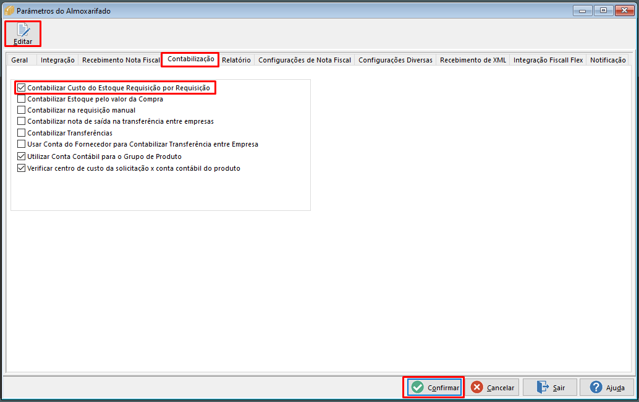Close the Parâmetros do Almoxarifado window

click(624, 11)
